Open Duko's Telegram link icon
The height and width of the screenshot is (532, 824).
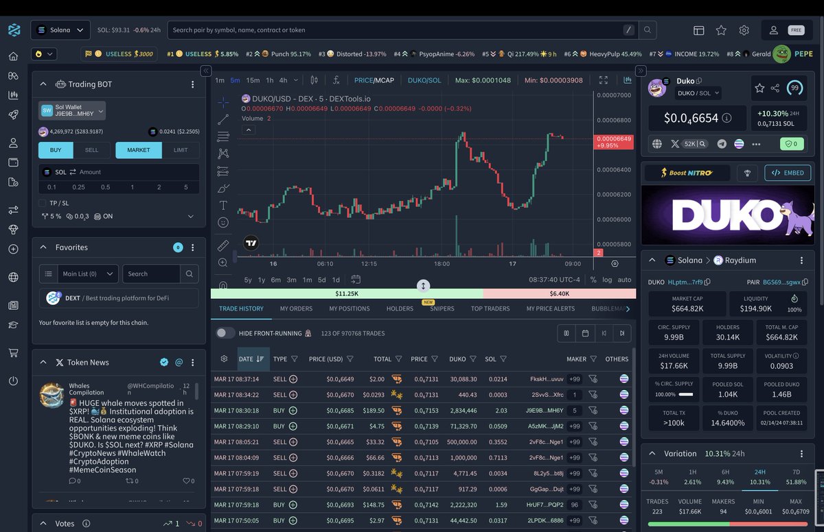pos(722,144)
